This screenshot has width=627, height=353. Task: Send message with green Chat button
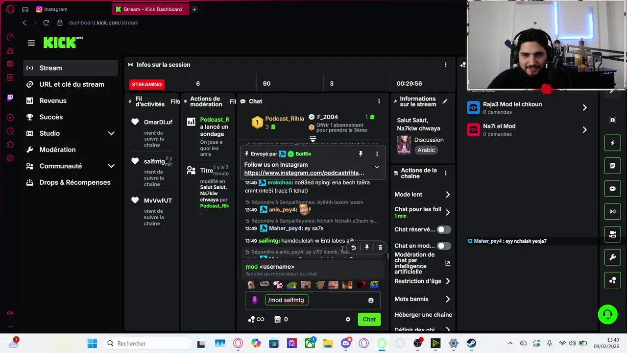click(369, 319)
